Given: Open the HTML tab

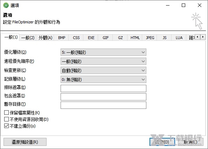Looking at the screenshot, I should click(135, 38).
